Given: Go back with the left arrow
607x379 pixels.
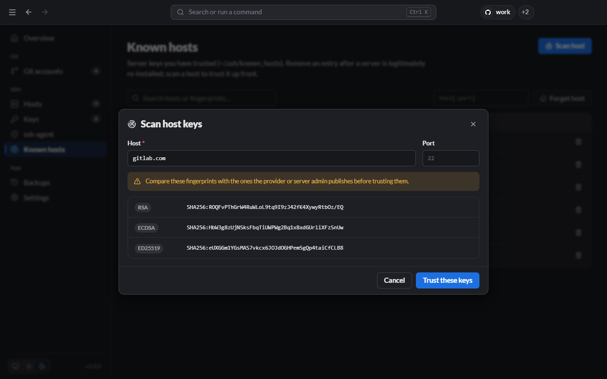Looking at the screenshot, I should [x=29, y=12].
